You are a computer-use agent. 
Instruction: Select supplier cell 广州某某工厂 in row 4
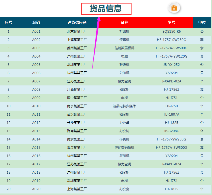[77, 56]
